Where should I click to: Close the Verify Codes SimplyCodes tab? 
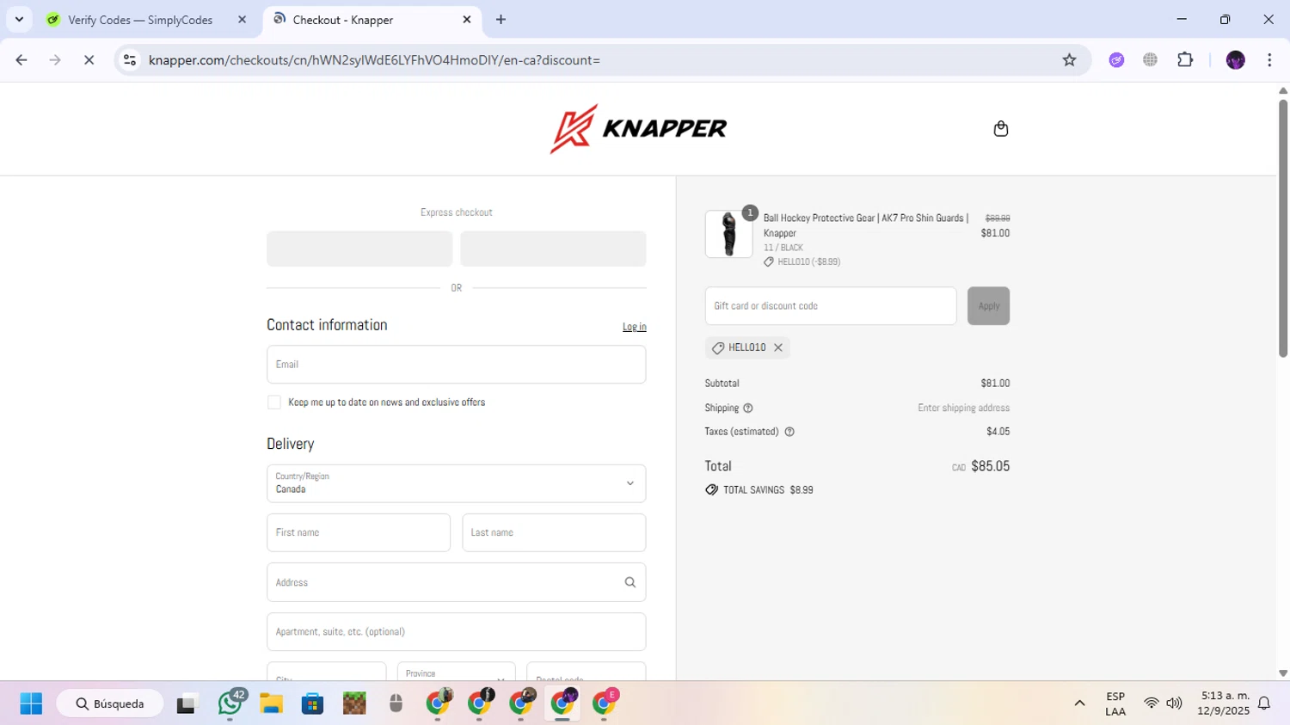[242, 19]
